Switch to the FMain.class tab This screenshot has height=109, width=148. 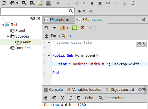(x=91, y=20)
